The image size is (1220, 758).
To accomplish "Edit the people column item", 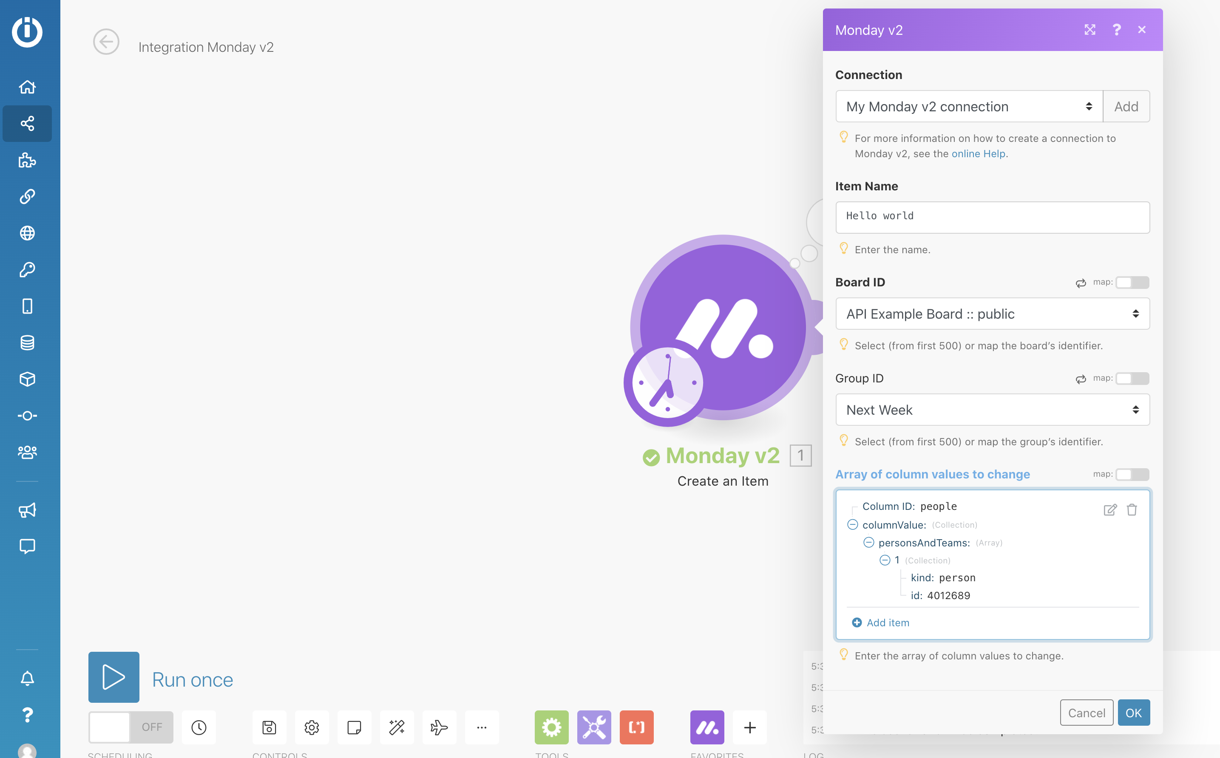I will [x=1110, y=510].
